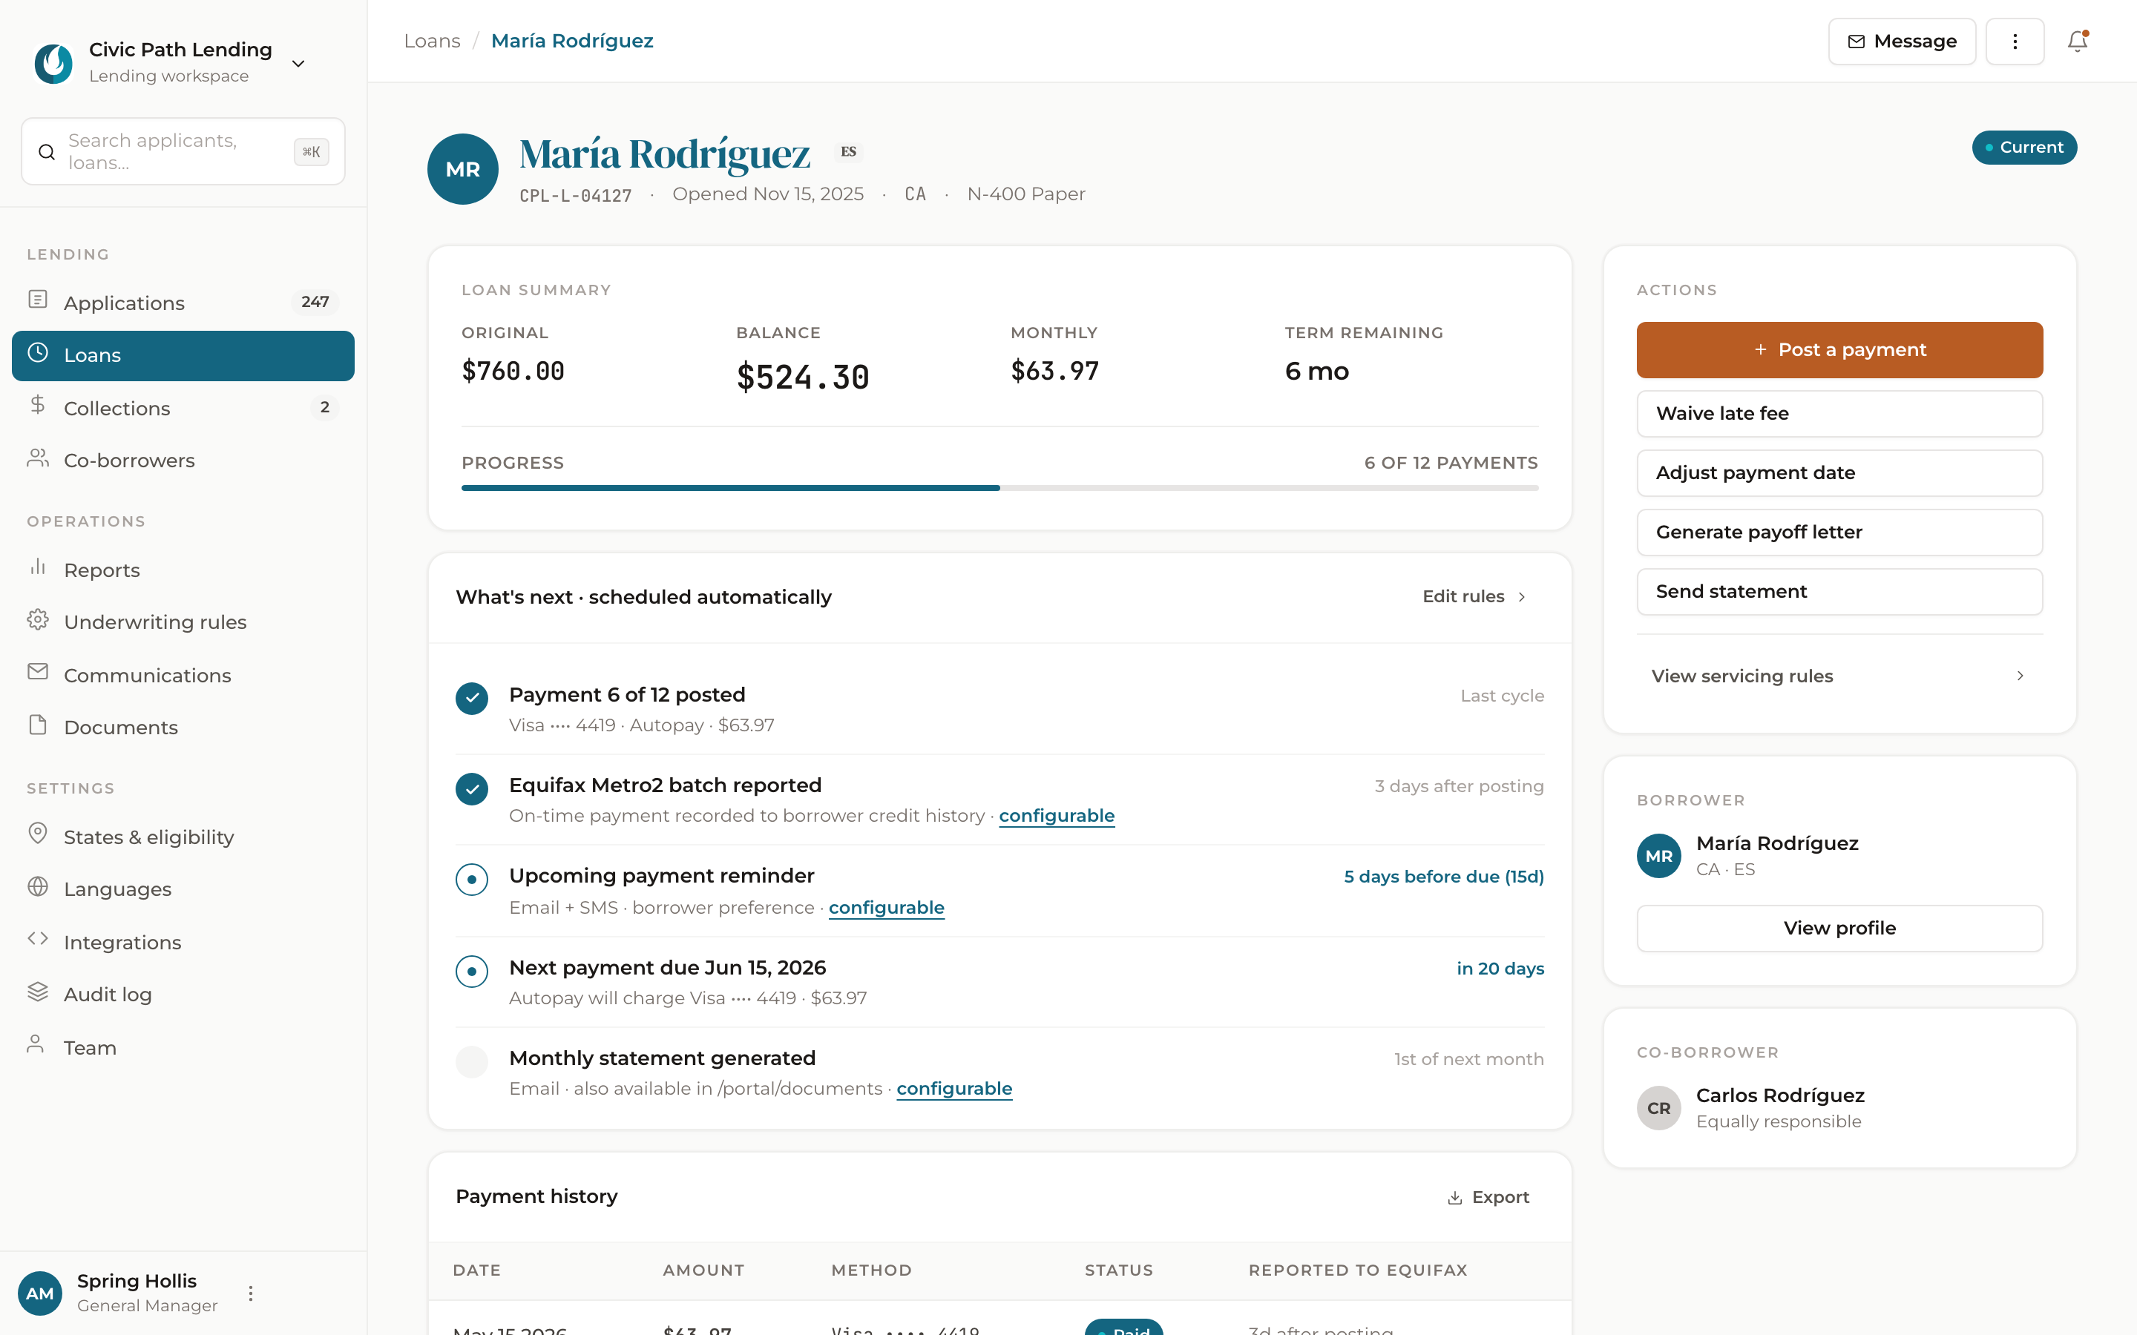
Task: Click the status dot for Upcoming payment reminder
Action: pyautogui.click(x=472, y=880)
